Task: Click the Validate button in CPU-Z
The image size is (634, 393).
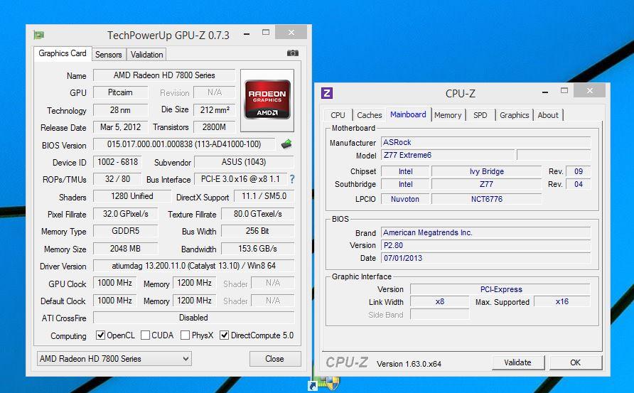Action: click(518, 362)
